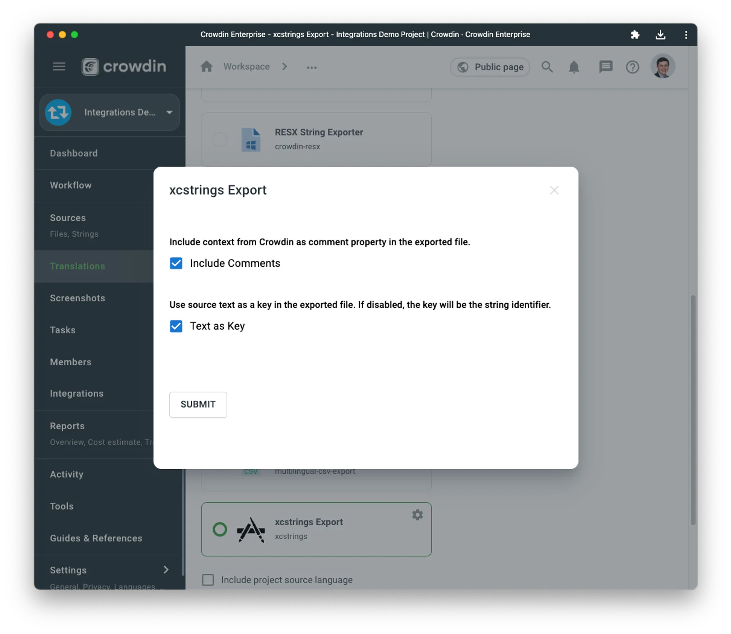731x634 pixels.
Task: Open xcstrings Export settings gear
Action: 417,515
